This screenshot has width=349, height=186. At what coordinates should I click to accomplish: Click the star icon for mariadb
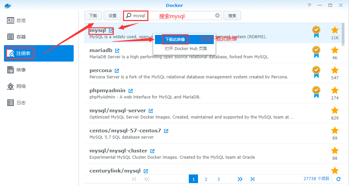(x=335, y=50)
